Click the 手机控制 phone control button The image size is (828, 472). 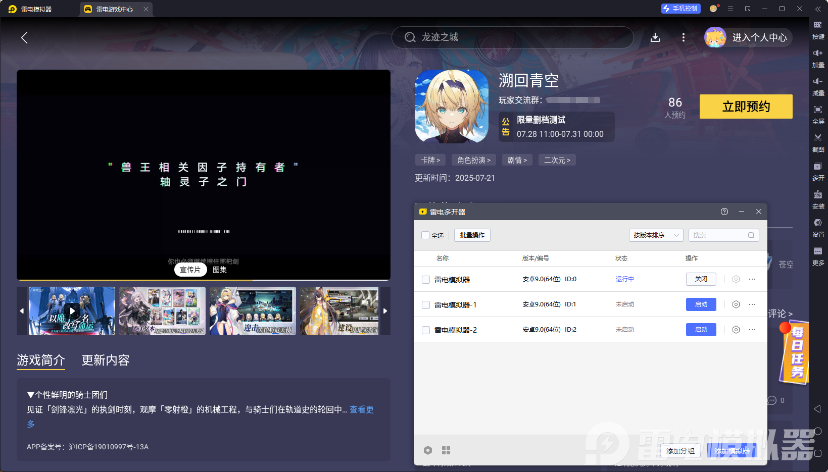(x=681, y=9)
